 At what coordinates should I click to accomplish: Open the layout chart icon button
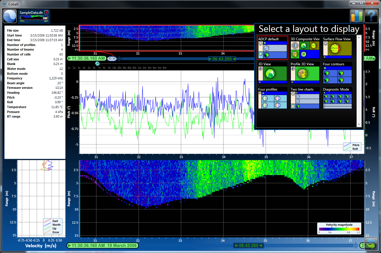[x=357, y=16]
